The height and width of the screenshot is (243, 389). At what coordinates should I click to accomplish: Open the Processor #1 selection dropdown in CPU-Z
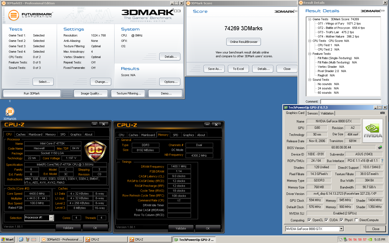coord(51,218)
